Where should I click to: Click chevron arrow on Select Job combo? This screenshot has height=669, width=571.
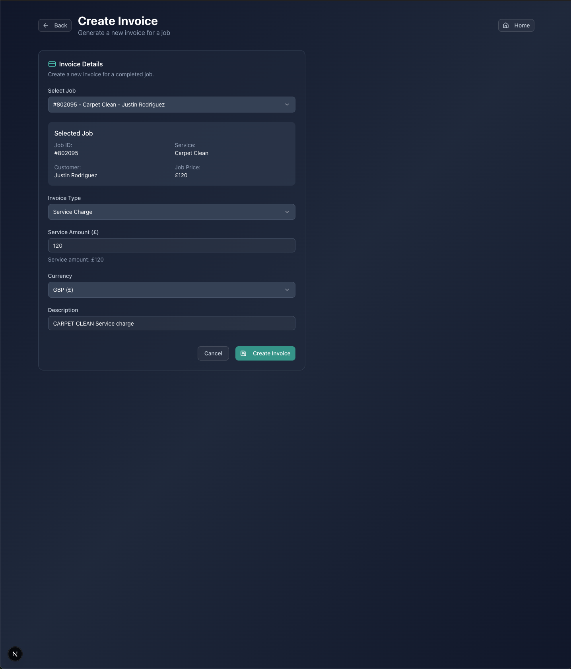pyautogui.click(x=287, y=105)
